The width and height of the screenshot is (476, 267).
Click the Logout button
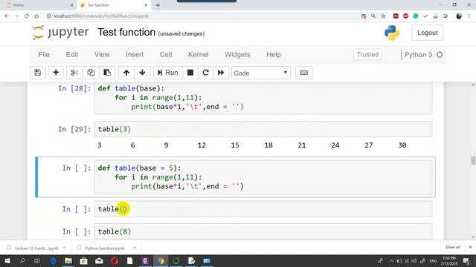tap(428, 33)
